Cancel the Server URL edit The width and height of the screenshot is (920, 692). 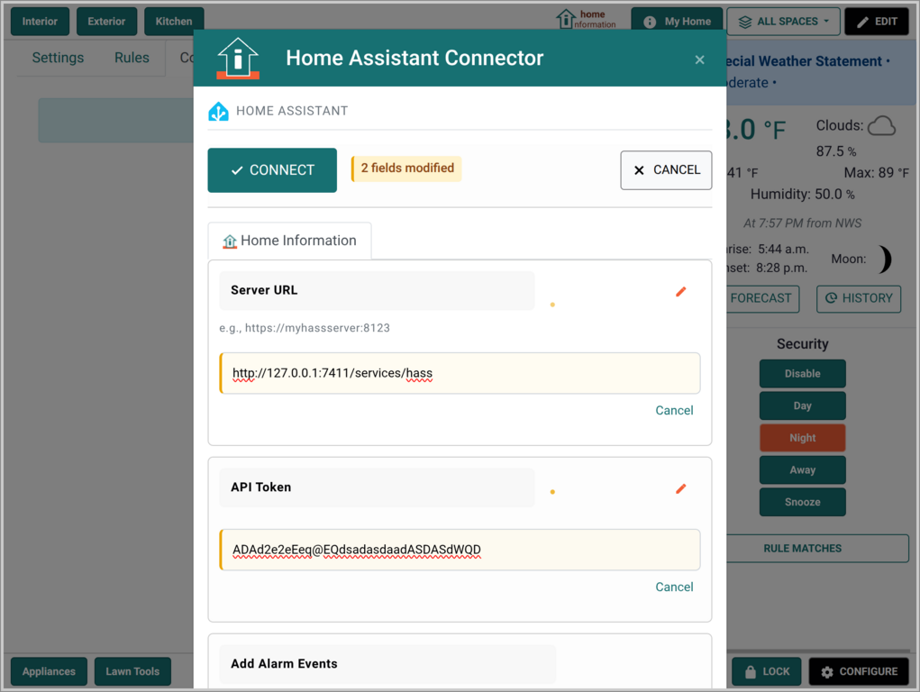click(674, 410)
